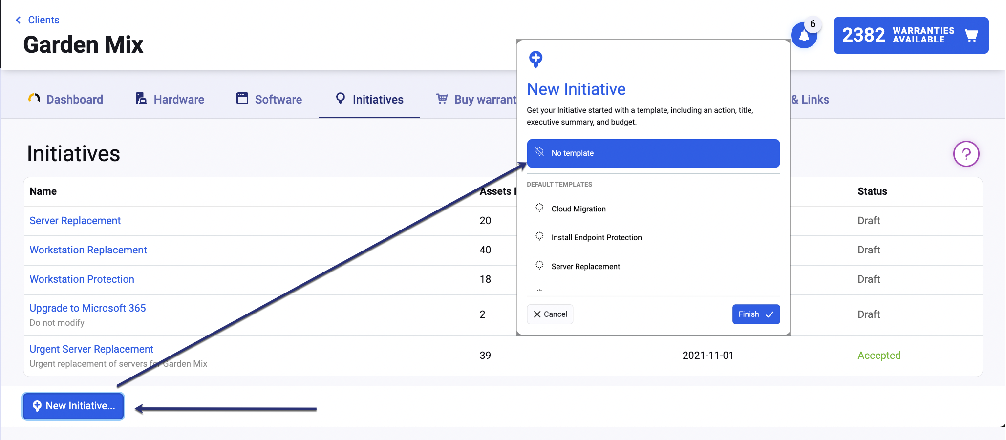Click the Draft status for Server Replacement
Viewport: 1006px width, 440px height.
click(869, 221)
